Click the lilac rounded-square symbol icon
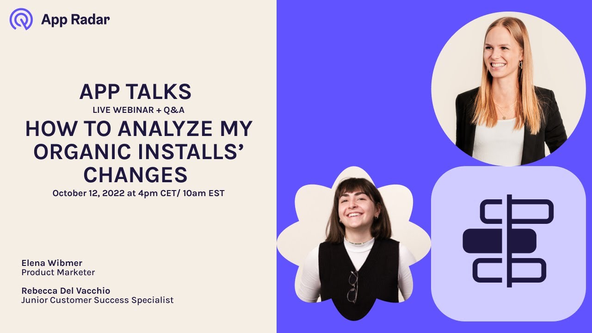This screenshot has height=333, width=592. coord(508,244)
